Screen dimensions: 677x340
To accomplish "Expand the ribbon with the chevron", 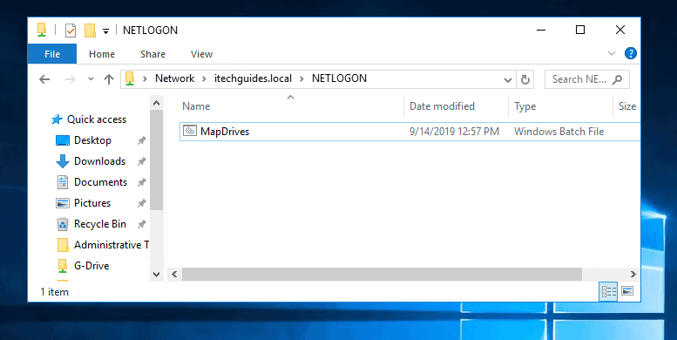I will (612, 53).
